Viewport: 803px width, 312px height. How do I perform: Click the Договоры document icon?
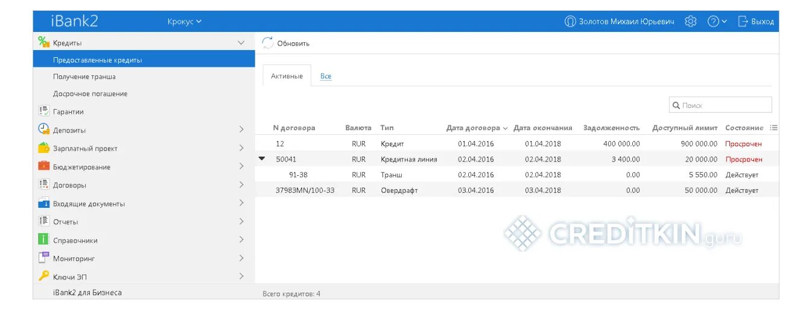click(x=43, y=184)
